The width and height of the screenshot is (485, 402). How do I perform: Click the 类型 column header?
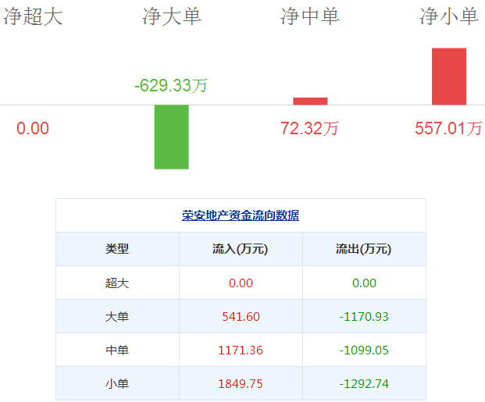tap(117, 249)
